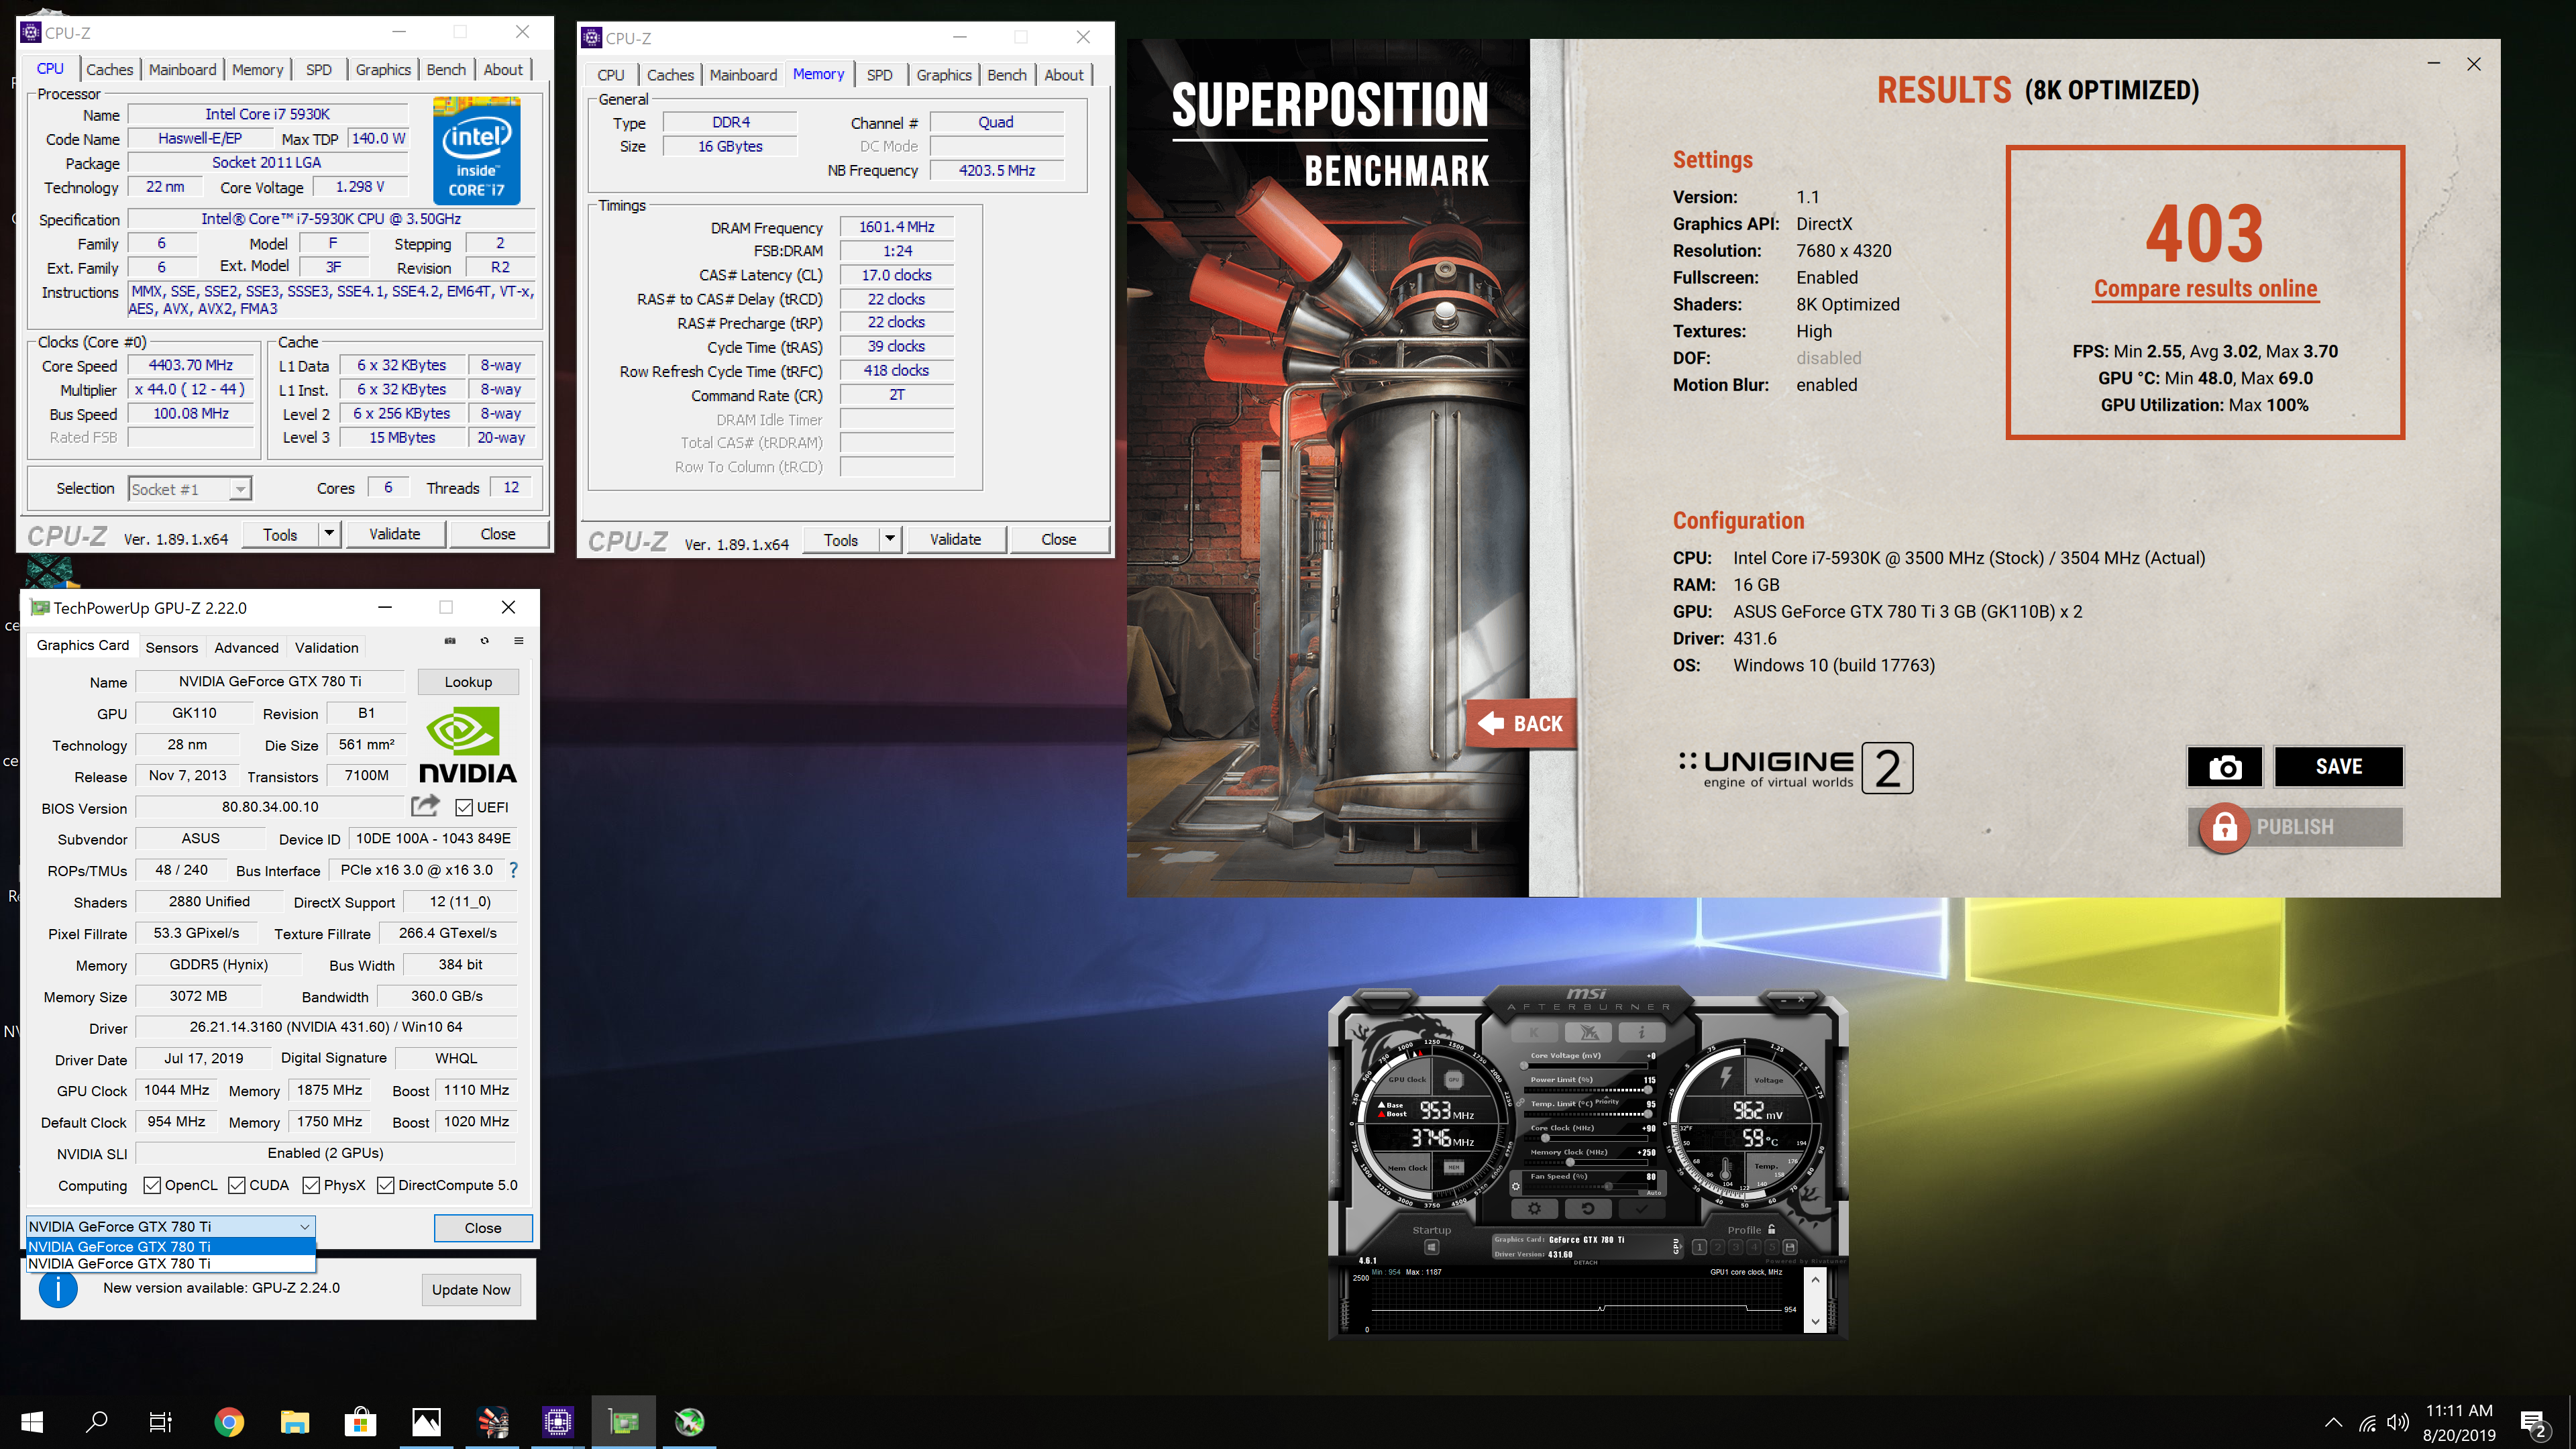
Task: Open the Validation tab in GPU-Z
Action: pos(326,647)
